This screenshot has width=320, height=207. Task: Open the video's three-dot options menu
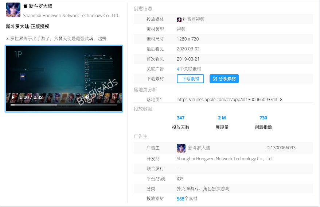(115, 97)
